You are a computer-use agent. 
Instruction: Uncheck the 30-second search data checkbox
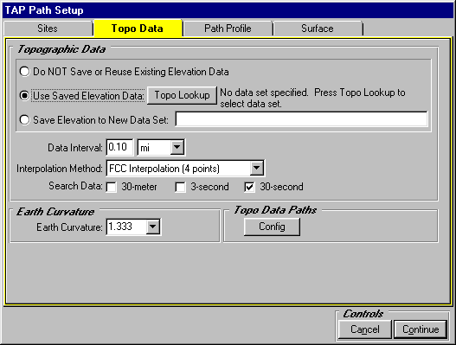[x=249, y=187]
